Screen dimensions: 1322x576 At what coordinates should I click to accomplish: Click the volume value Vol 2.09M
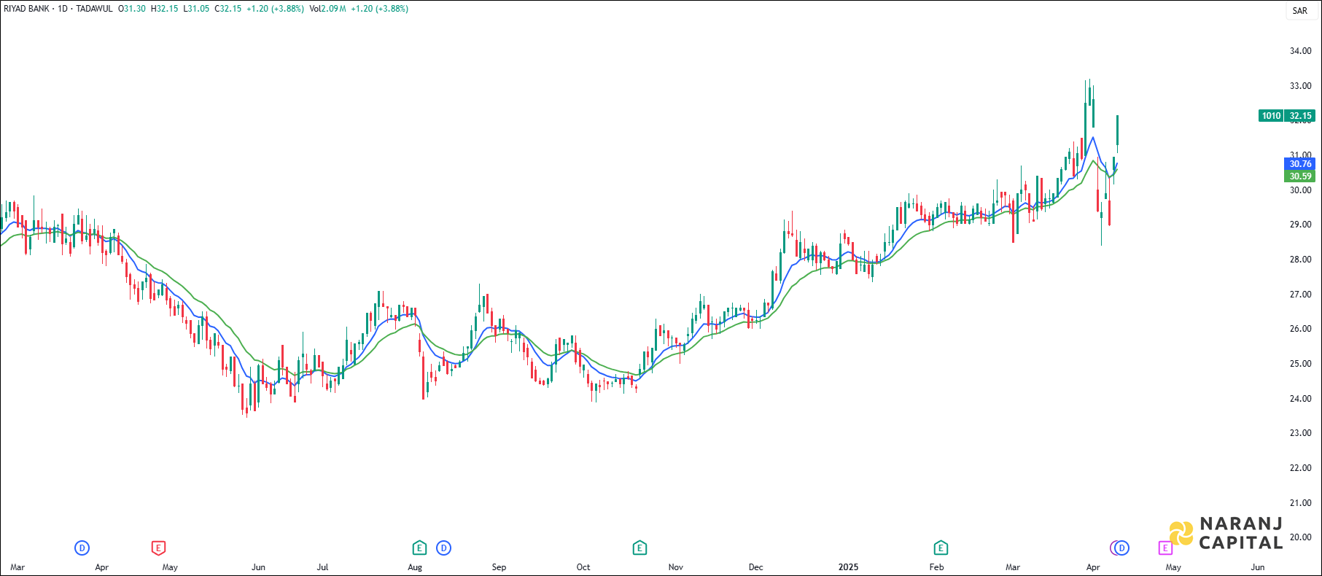(x=327, y=9)
